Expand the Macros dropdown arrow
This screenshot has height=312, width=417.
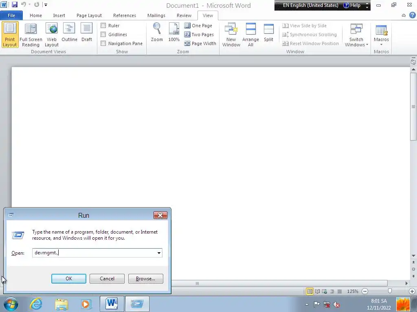pyautogui.click(x=381, y=45)
